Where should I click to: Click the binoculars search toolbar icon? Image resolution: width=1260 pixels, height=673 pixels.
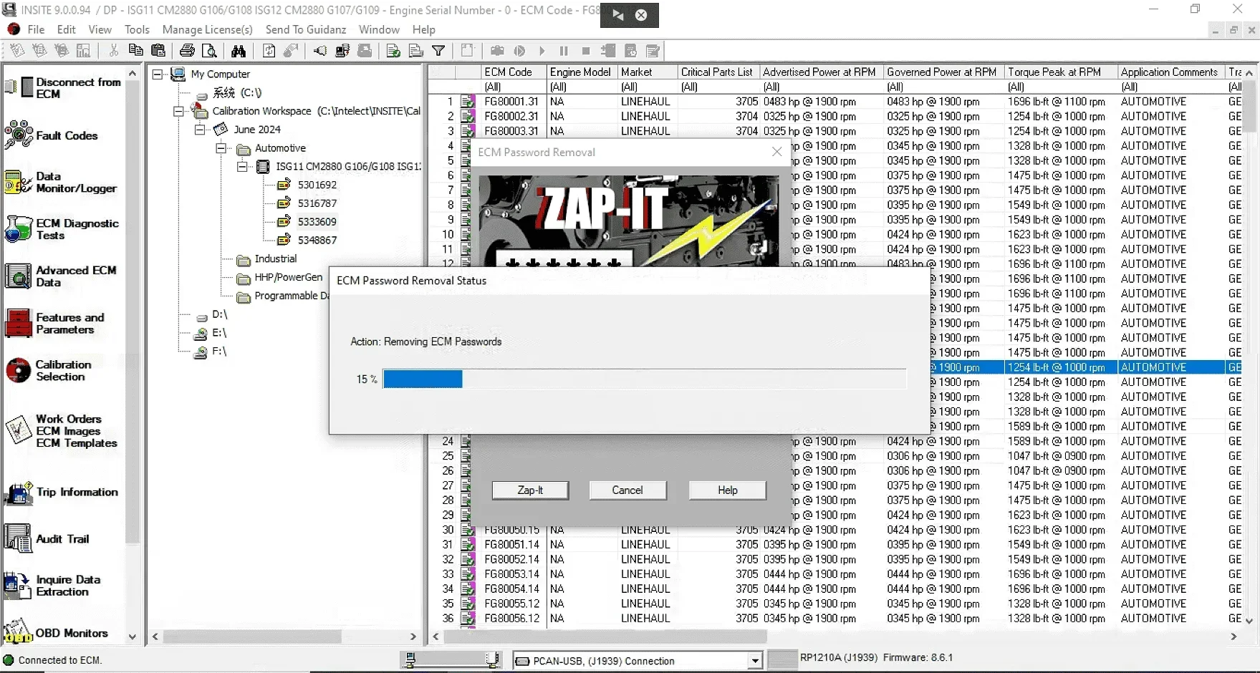(x=239, y=51)
